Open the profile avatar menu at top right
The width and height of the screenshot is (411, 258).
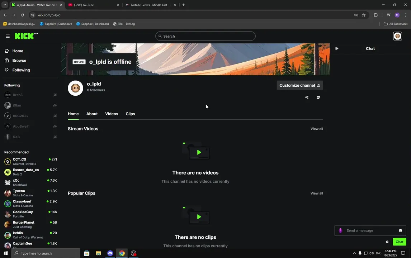click(397, 36)
